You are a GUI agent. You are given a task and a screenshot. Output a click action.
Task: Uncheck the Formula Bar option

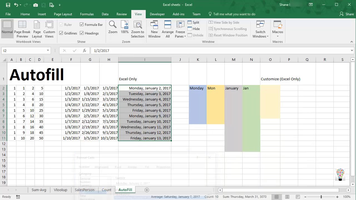(x=82, y=24)
